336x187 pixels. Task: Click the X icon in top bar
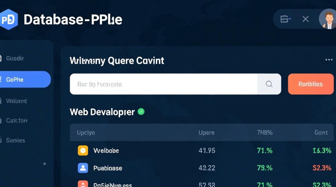coord(305,19)
